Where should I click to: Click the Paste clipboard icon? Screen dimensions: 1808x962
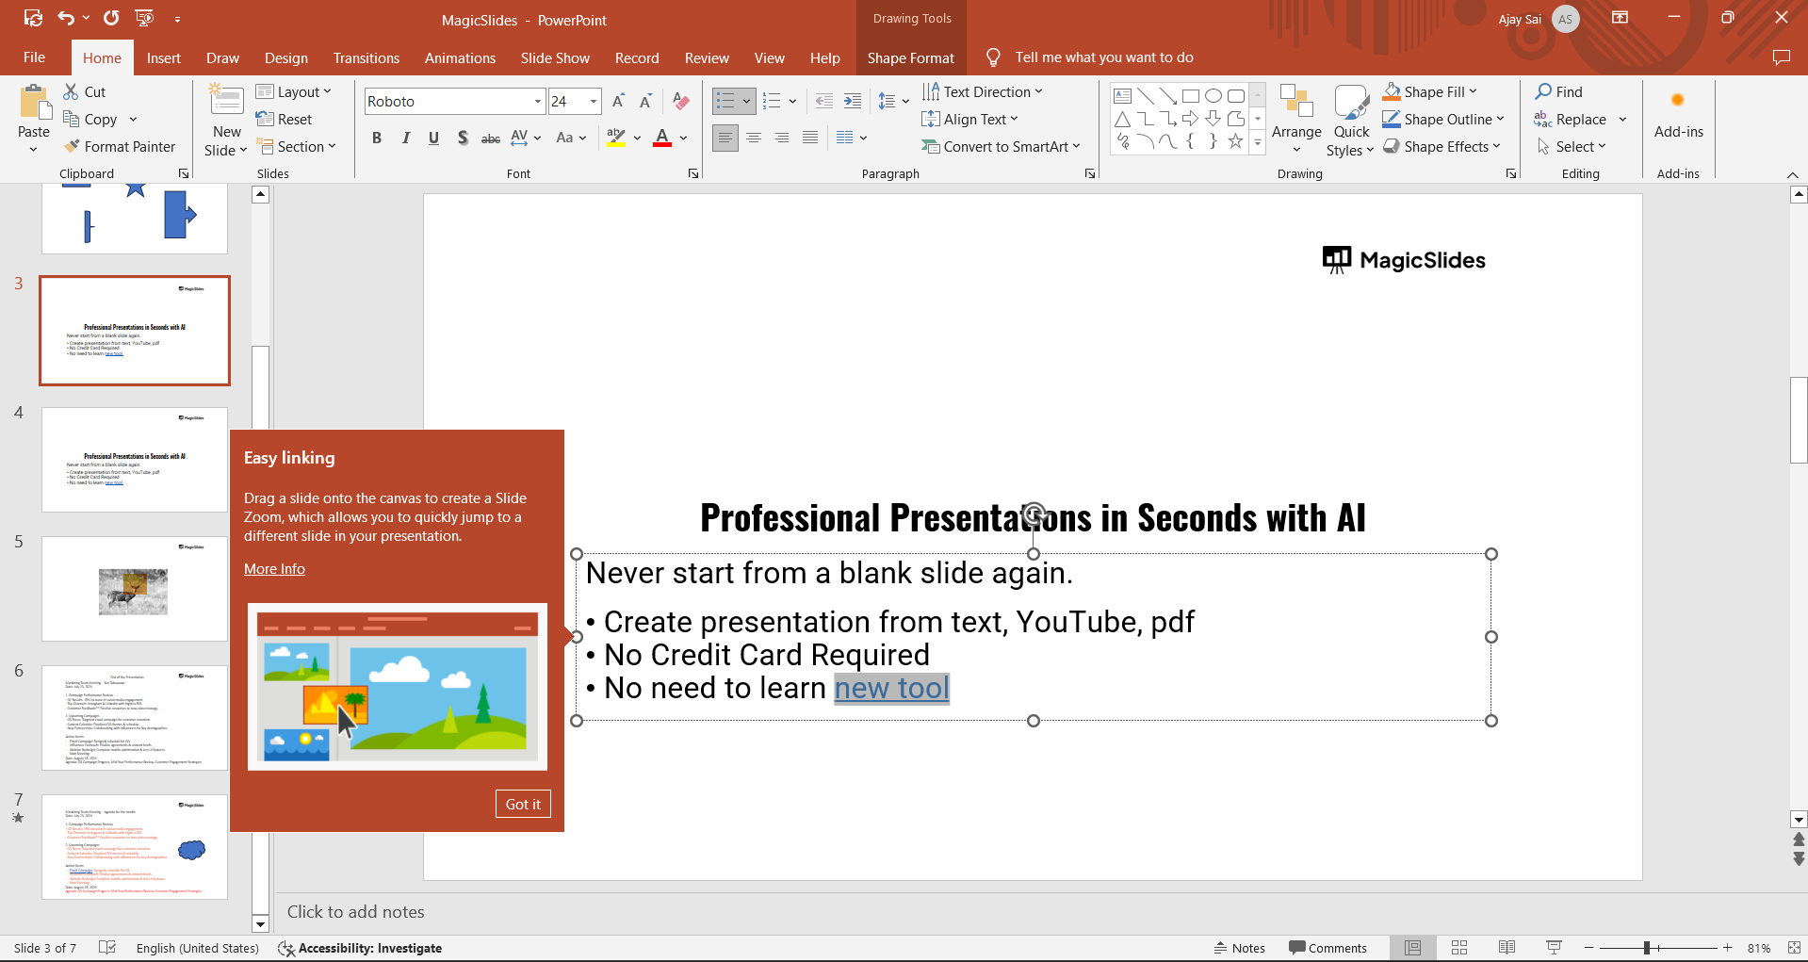click(34, 102)
